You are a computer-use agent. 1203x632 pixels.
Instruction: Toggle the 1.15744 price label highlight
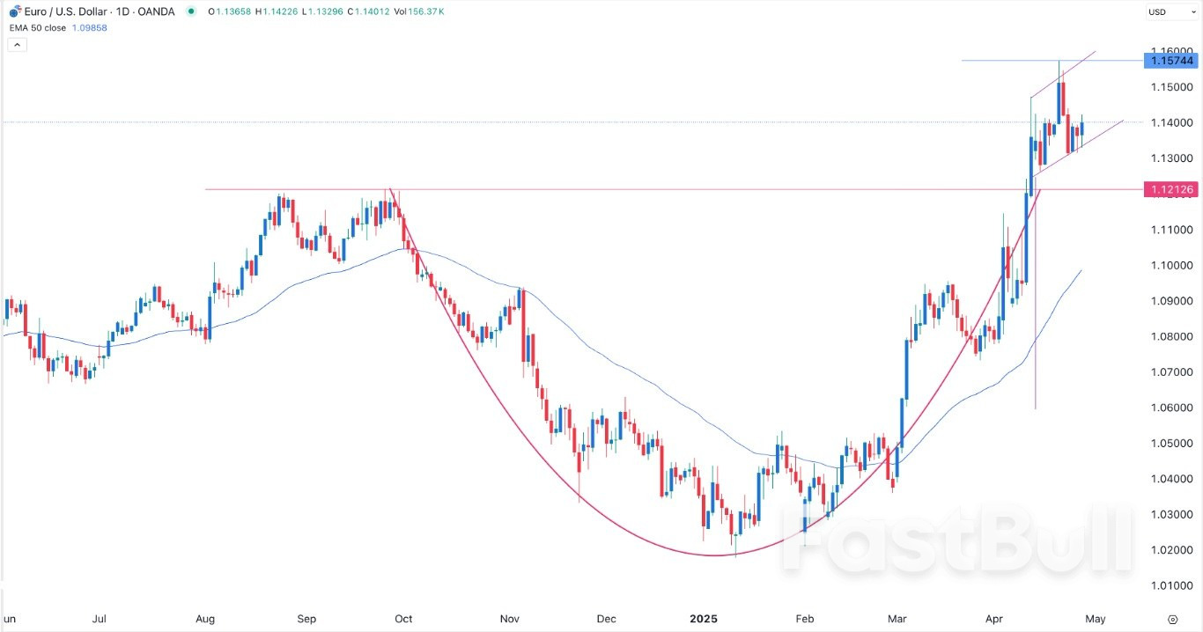[1173, 61]
